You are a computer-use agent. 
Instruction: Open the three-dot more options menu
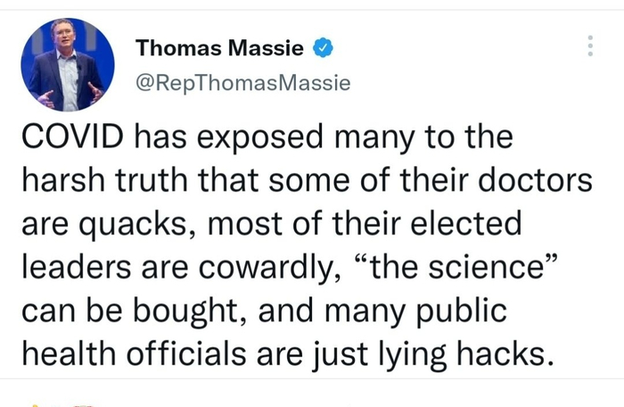[x=589, y=46]
